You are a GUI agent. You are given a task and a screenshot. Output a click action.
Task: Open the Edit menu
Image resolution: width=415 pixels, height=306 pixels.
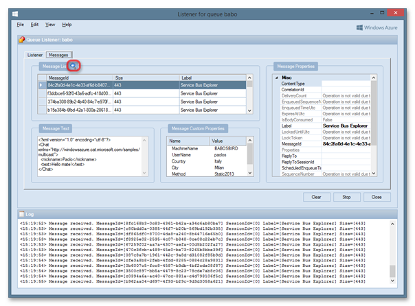click(x=34, y=25)
